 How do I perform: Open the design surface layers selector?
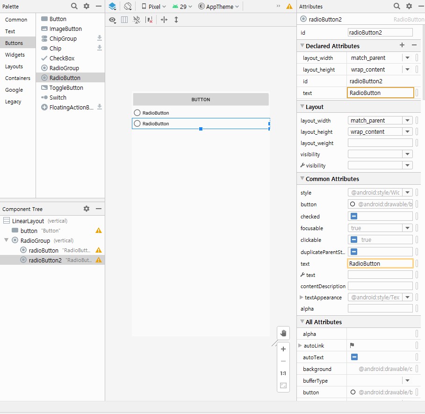112,6
